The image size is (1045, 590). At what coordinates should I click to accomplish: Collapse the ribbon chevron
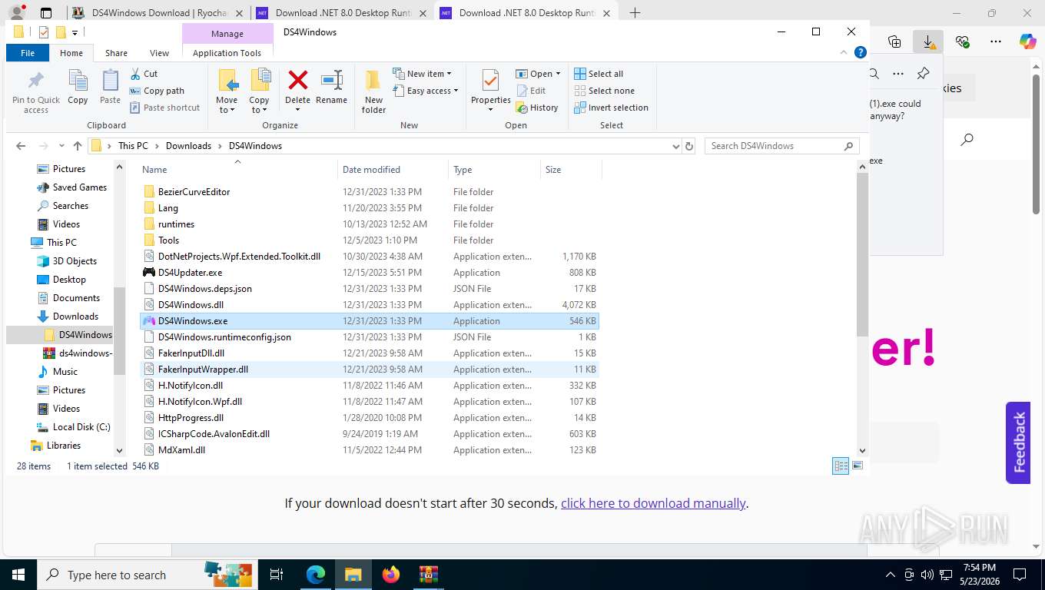[x=844, y=53]
